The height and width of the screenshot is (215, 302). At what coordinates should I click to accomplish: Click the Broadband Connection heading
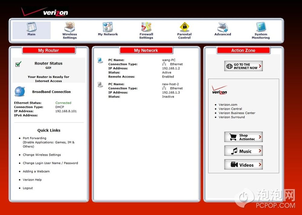click(51, 92)
